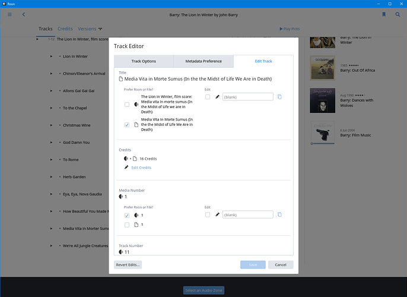
Task: Open the Tracks tab
Action: (46, 29)
